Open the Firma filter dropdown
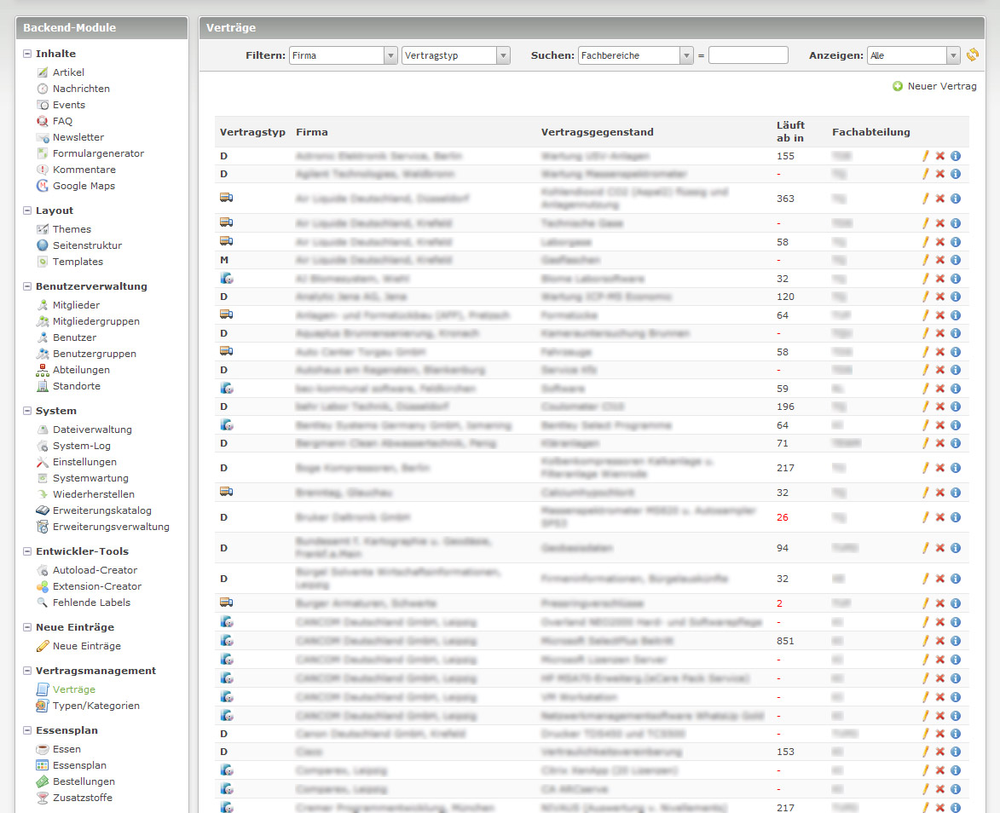Image resolution: width=1000 pixels, height=813 pixels. [344, 55]
